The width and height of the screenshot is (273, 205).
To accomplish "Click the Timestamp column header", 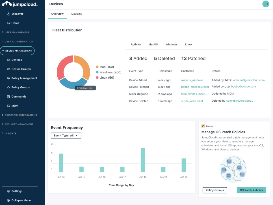I will 165,71.
